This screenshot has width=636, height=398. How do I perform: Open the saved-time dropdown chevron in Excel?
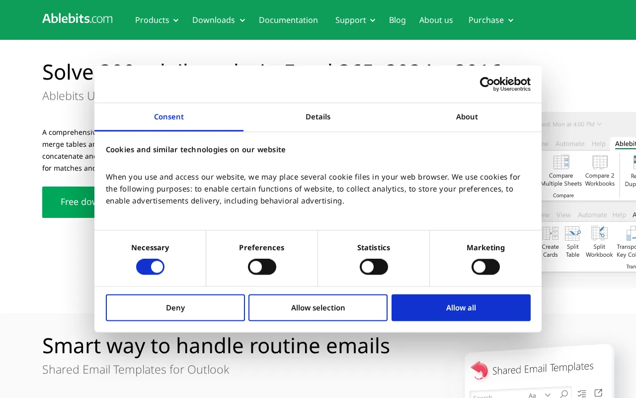point(599,124)
